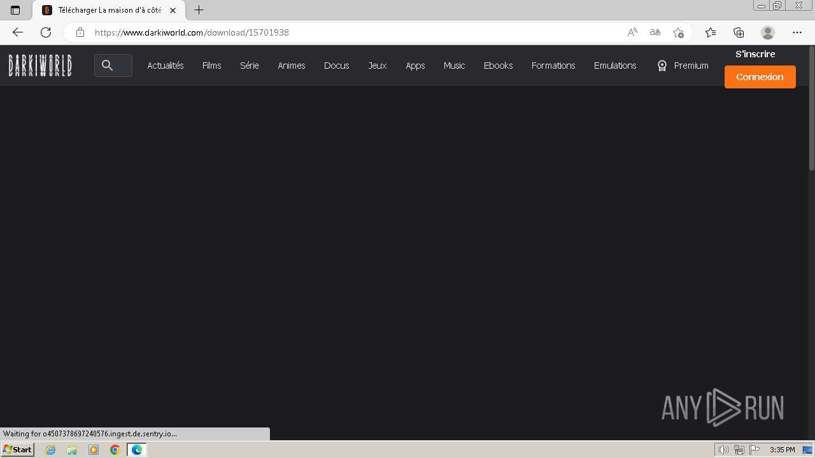Open the Collections panel

tap(739, 32)
